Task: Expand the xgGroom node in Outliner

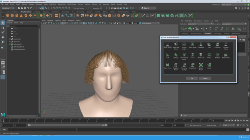Action: 10,42
